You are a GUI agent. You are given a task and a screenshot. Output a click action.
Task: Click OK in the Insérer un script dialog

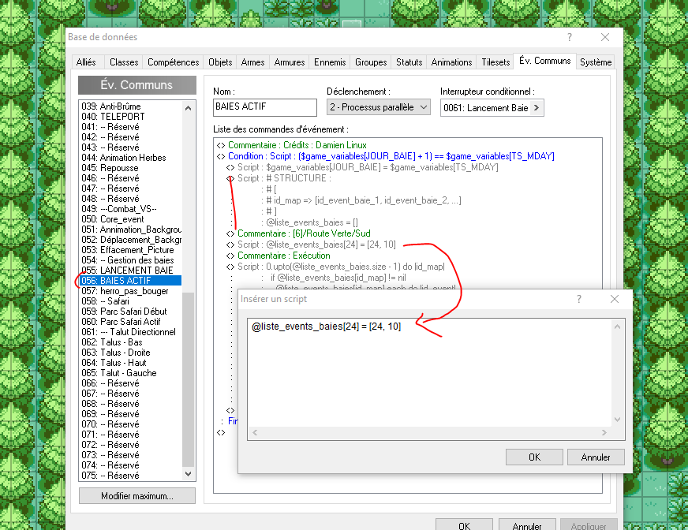pos(534,457)
